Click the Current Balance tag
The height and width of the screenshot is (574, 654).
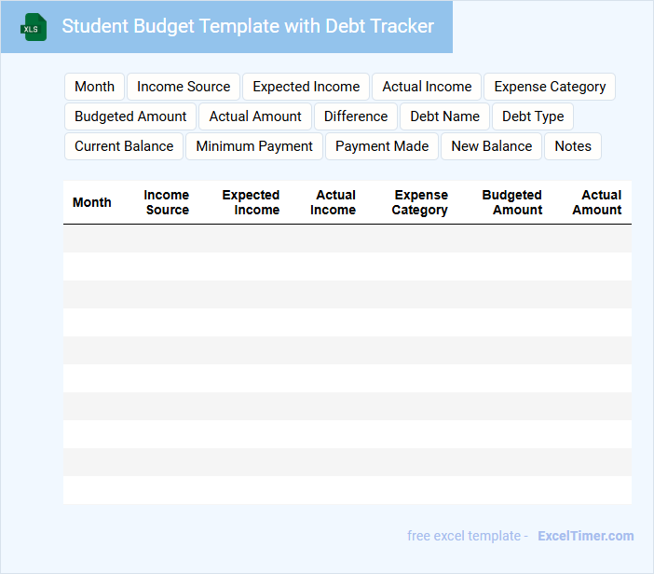124,146
